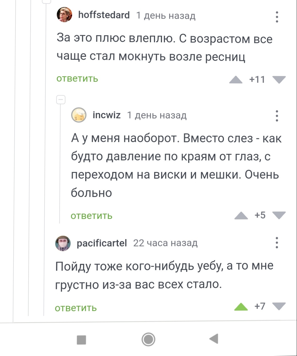Image resolution: width=297 pixels, height=356 pixels.
Task: Upvote incwiz's comment
Action: pyautogui.click(x=241, y=216)
